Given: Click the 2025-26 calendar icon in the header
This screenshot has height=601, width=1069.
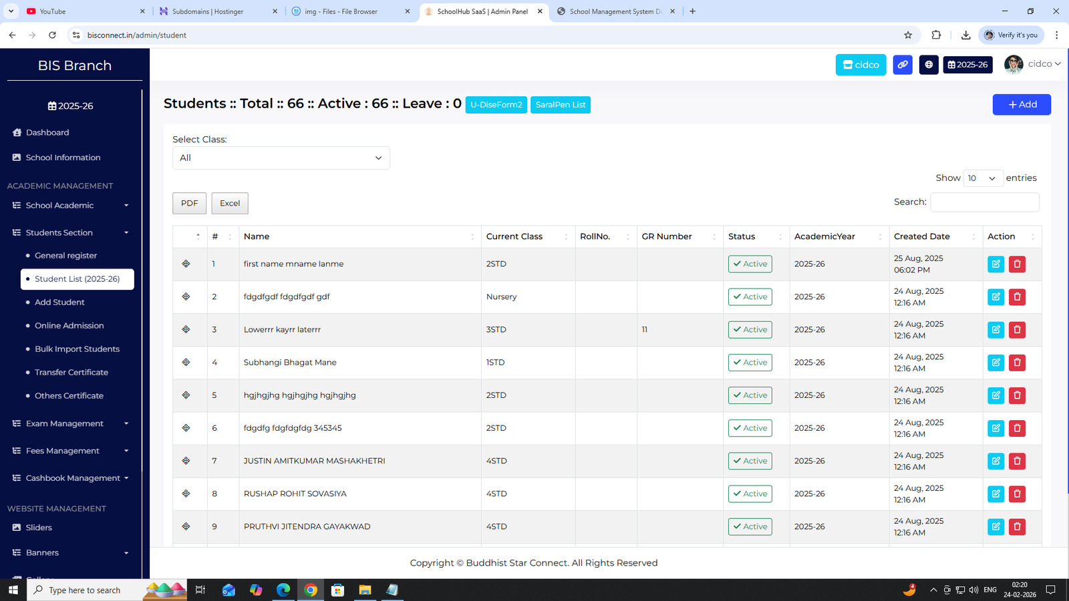Looking at the screenshot, I should [x=967, y=65].
